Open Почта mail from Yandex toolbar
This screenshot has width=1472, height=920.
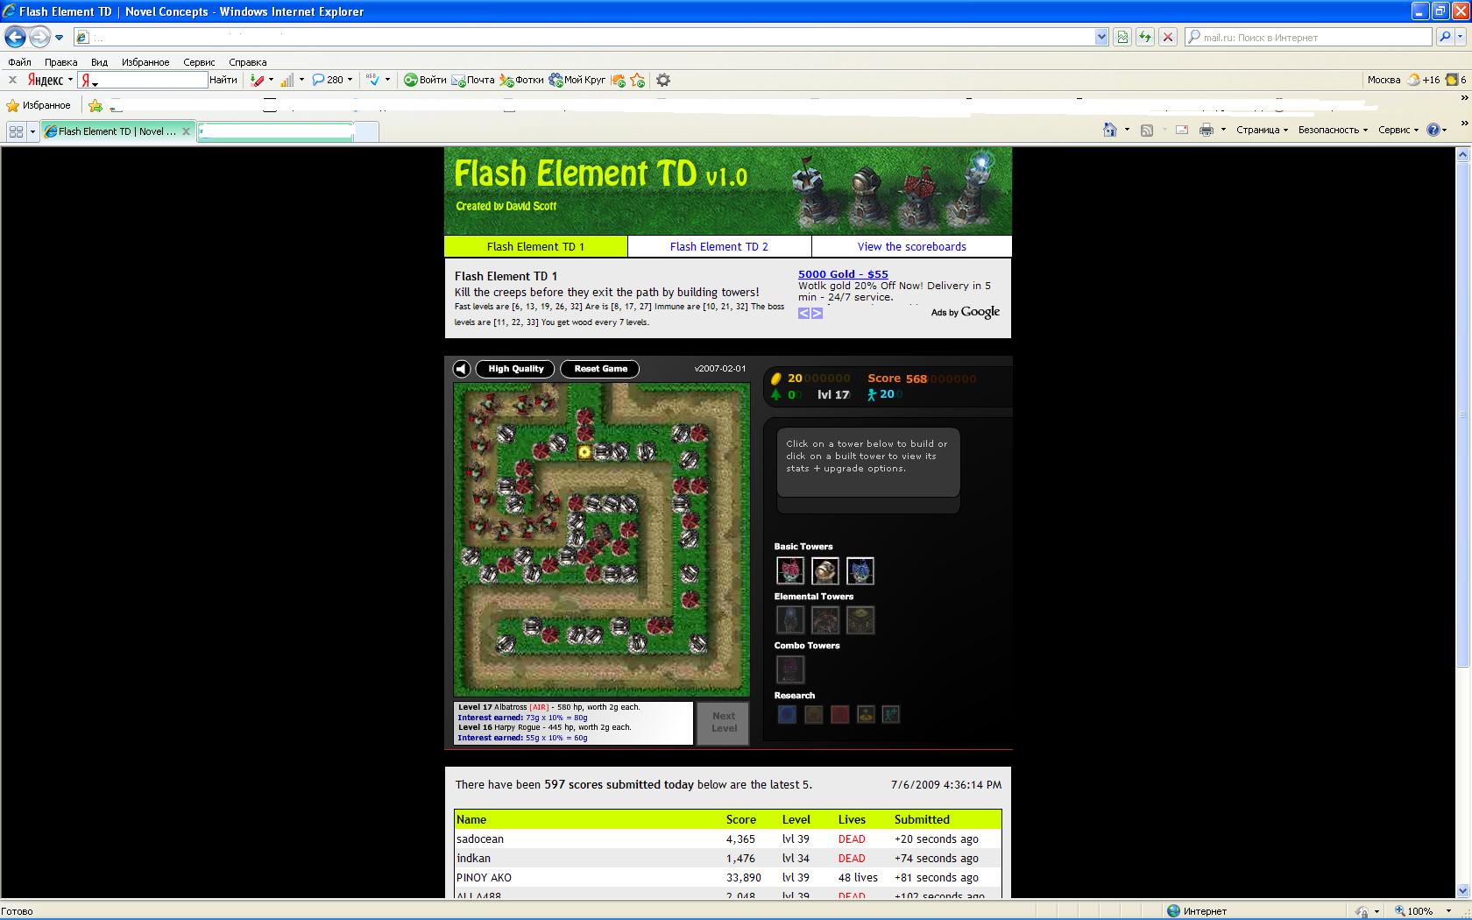(x=473, y=80)
